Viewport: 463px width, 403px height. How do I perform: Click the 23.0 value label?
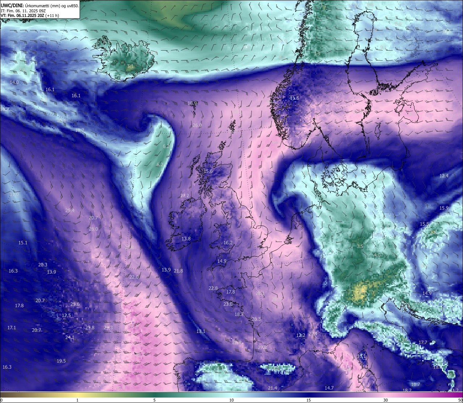(x=228, y=304)
